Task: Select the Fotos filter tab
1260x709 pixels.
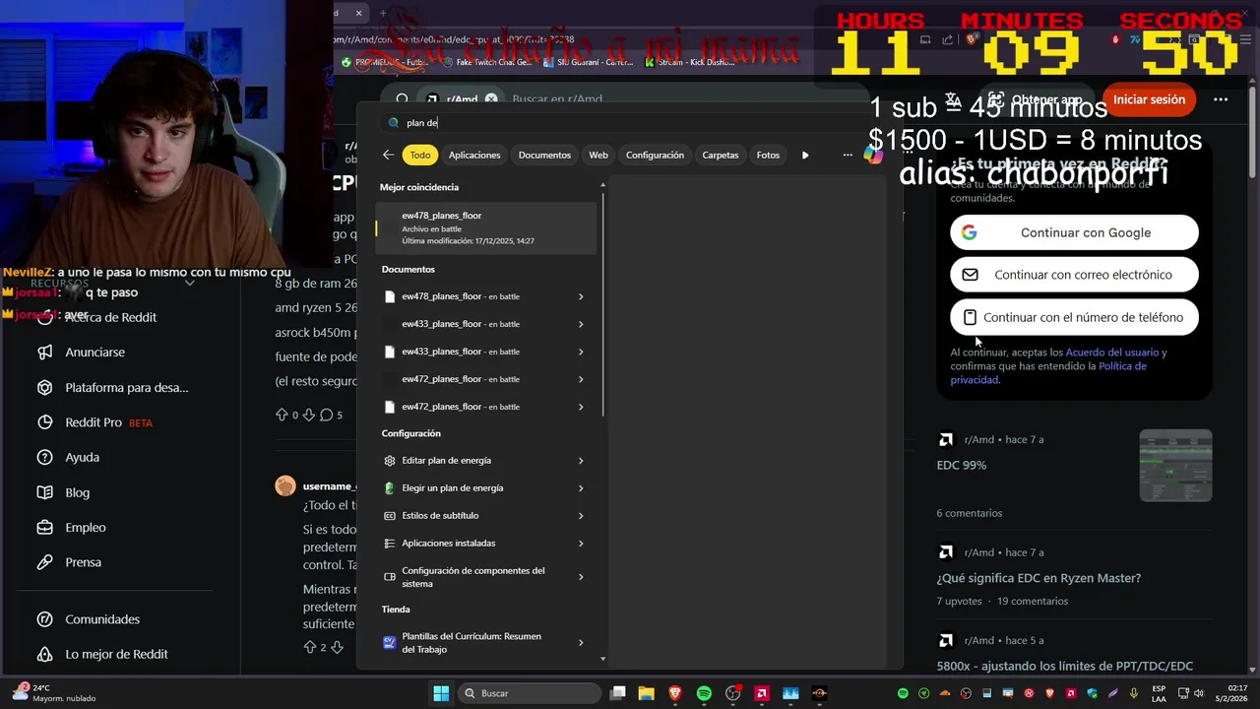Action: [x=768, y=155]
